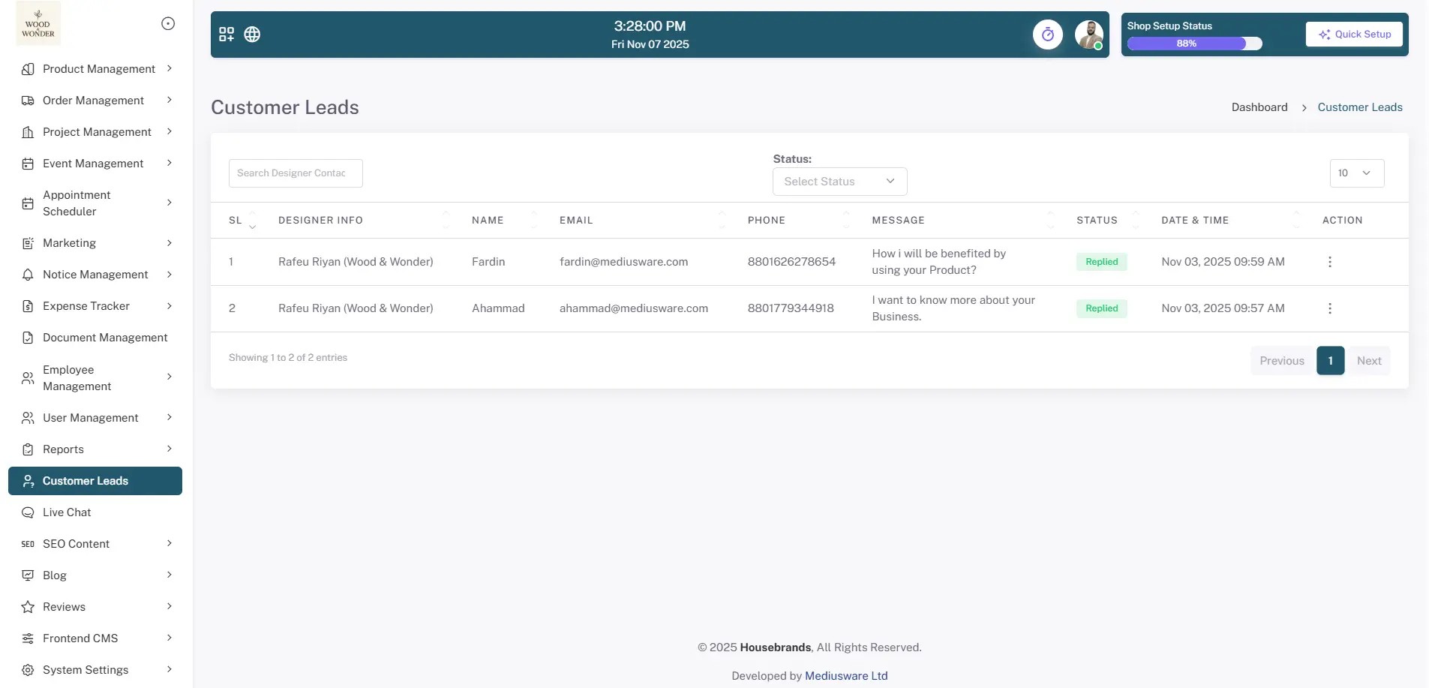Click the Replied status badge for Ahammad
Viewport: 1429px width, 688px height.
coord(1100,308)
